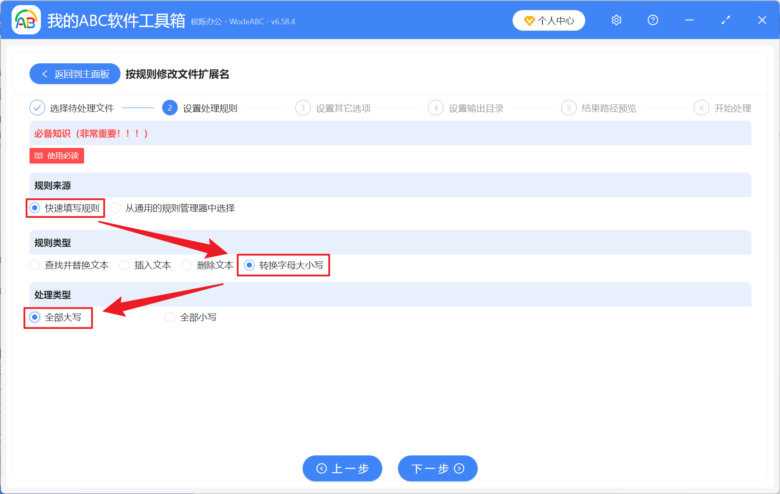The image size is (780, 494).
Task: Minimize the WodeABC window
Action: [x=689, y=20]
